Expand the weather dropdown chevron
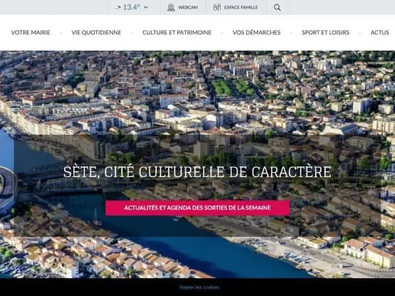 [x=146, y=7]
